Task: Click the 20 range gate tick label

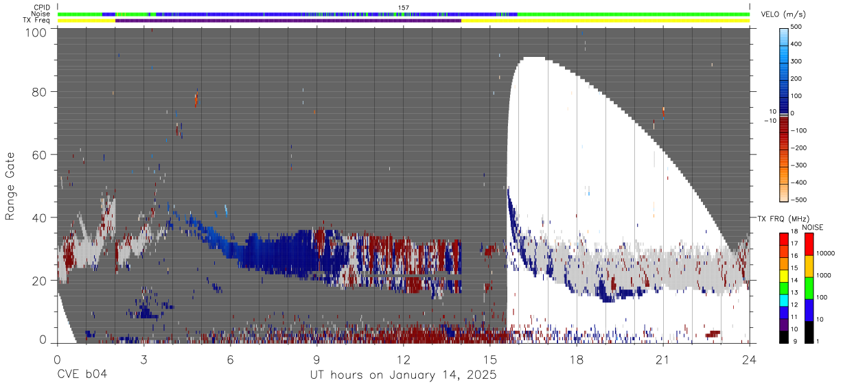Action: point(39,281)
